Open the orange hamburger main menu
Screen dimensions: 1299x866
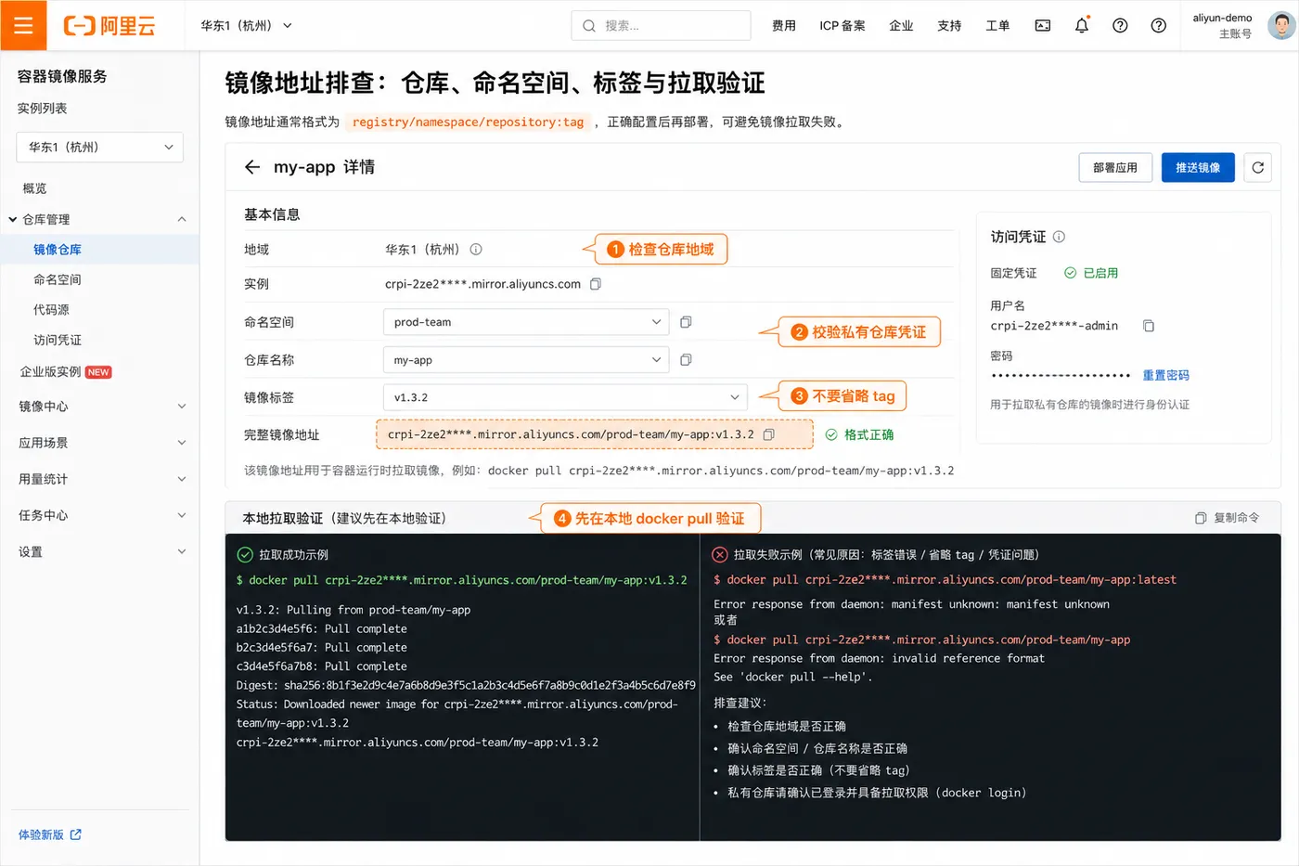coord(23,25)
